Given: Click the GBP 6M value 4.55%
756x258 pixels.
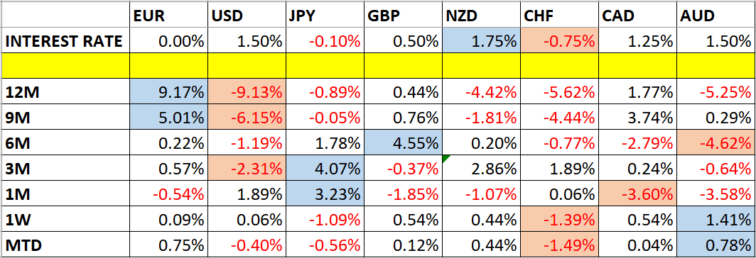Looking at the screenshot, I should tap(403, 143).
